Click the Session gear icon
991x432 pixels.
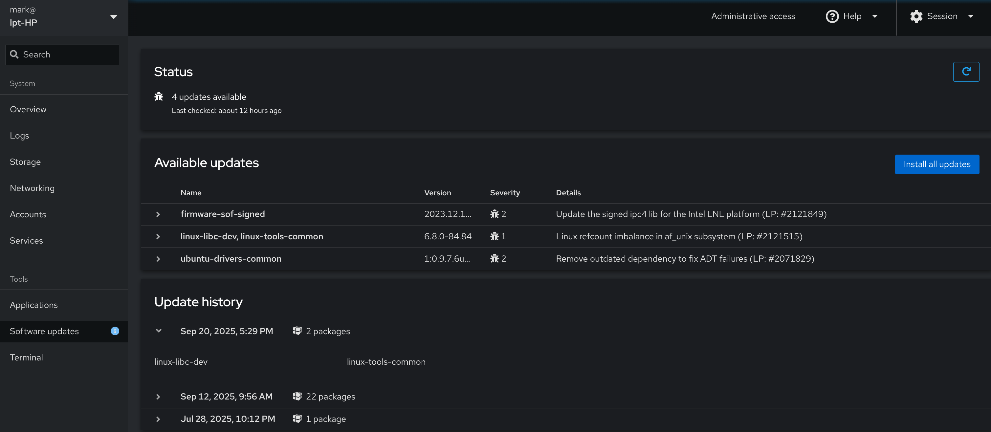pyautogui.click(x=916, y=16)
